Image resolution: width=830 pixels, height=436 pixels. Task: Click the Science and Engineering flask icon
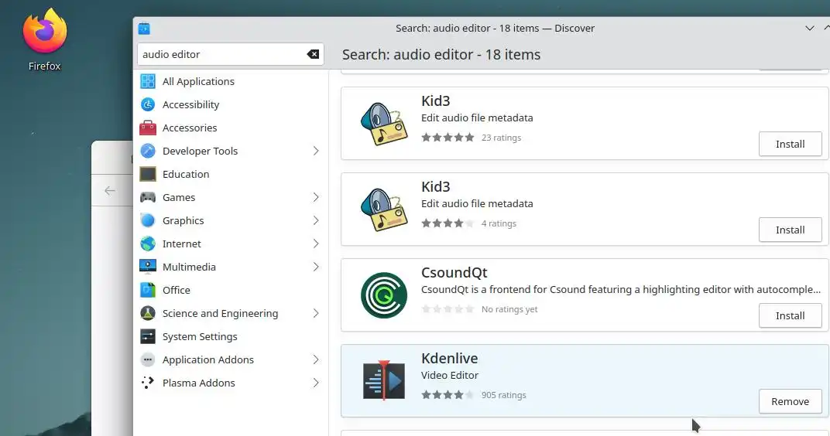coord(148,313)
